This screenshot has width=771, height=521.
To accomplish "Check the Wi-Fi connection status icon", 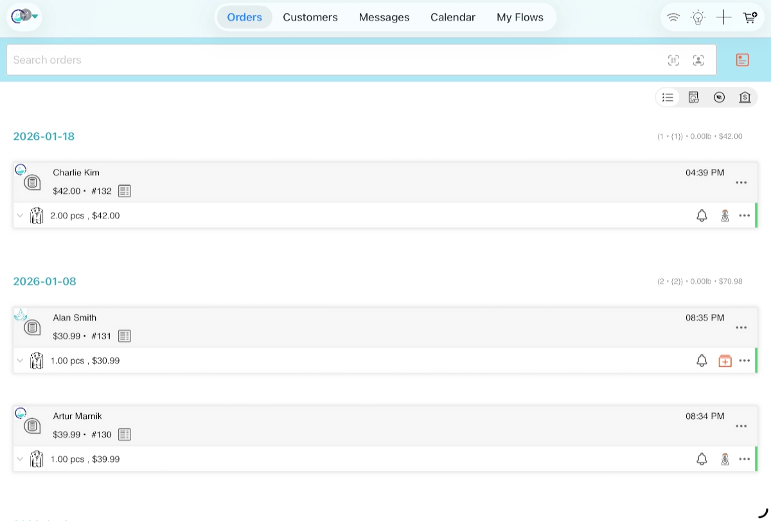I will pyautogui.click(x=673, y=17).
